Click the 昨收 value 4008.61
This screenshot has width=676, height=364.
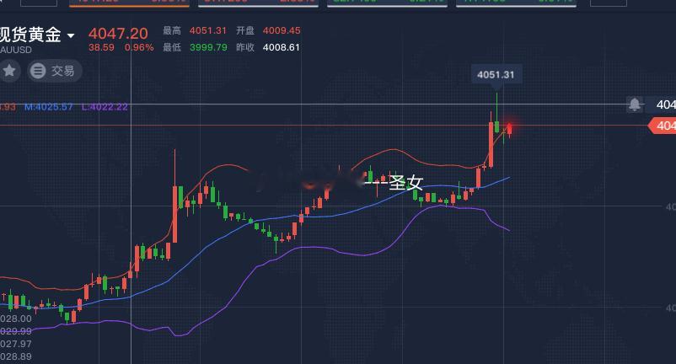281,47
